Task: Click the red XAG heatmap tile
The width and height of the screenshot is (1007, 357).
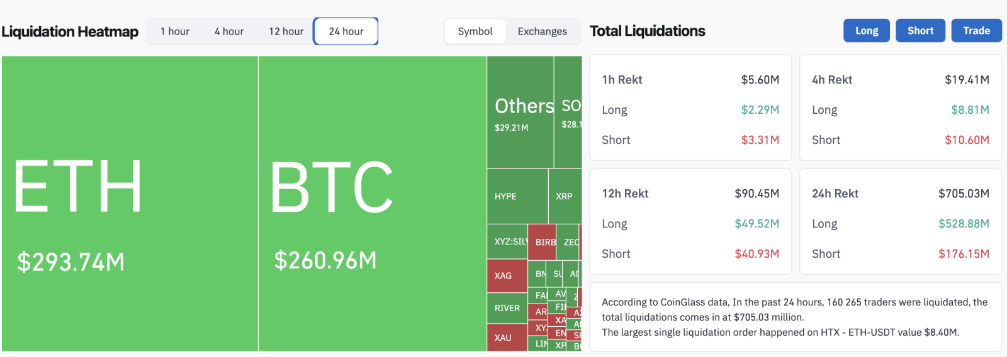Action: tap(507, 276)
